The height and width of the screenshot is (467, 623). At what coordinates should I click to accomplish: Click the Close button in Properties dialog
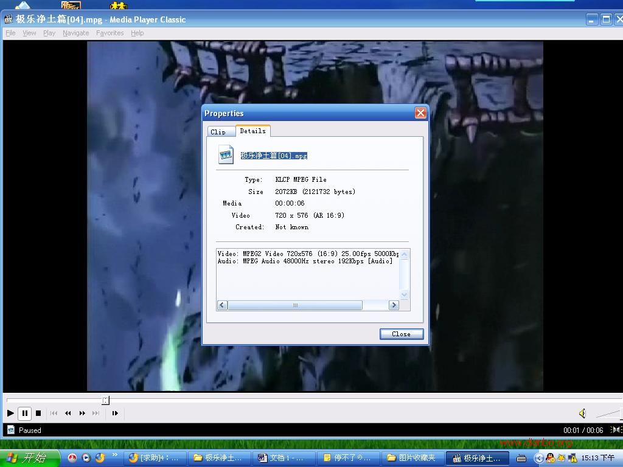pos(402,334)
